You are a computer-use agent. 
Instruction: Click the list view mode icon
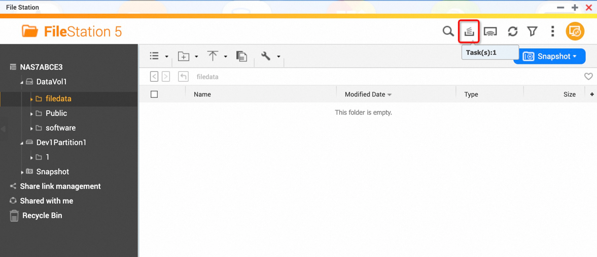[x=154, y=56]
